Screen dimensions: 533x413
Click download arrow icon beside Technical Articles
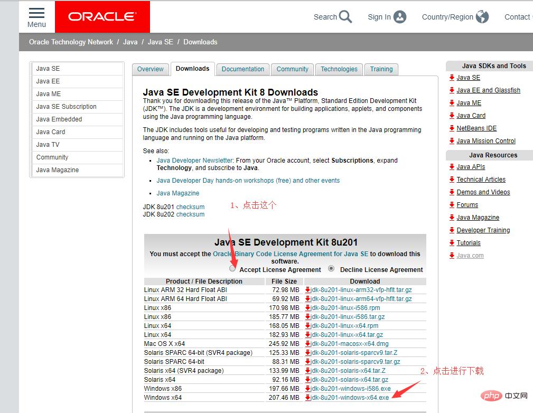click(452, 180)
